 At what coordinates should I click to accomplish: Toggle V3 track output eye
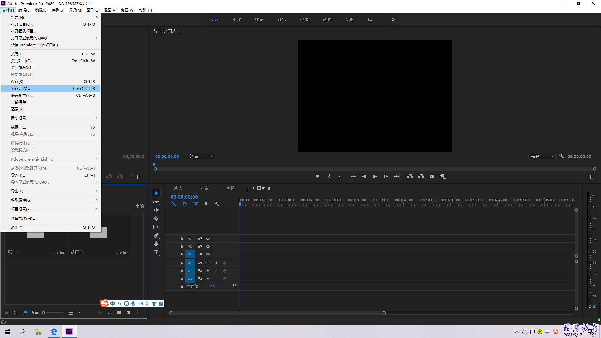(208, 238)
